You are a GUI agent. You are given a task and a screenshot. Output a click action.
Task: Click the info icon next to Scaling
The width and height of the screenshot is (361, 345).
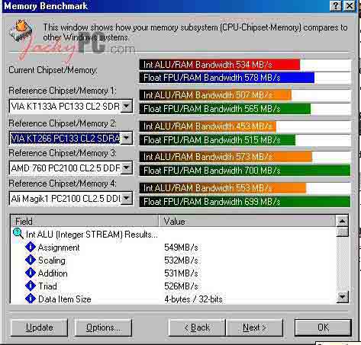[31, 260]
